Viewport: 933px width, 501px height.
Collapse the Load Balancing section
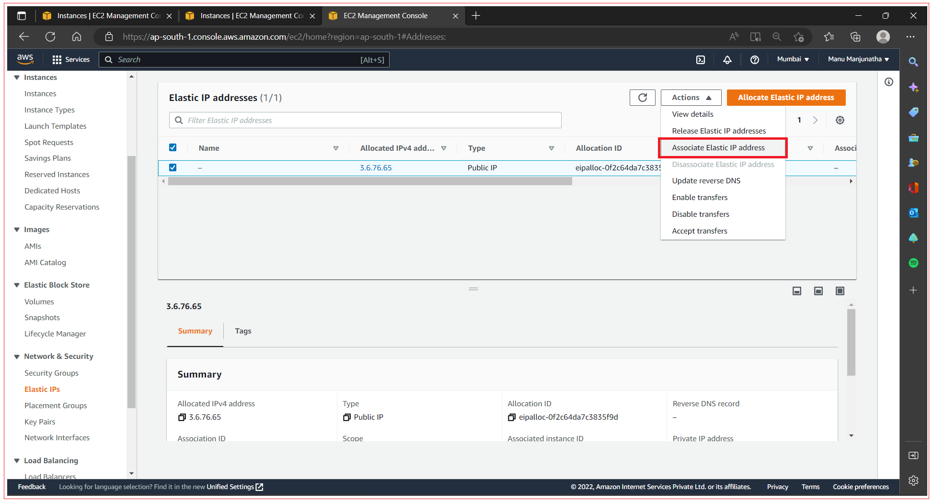(x=17, y=461)
